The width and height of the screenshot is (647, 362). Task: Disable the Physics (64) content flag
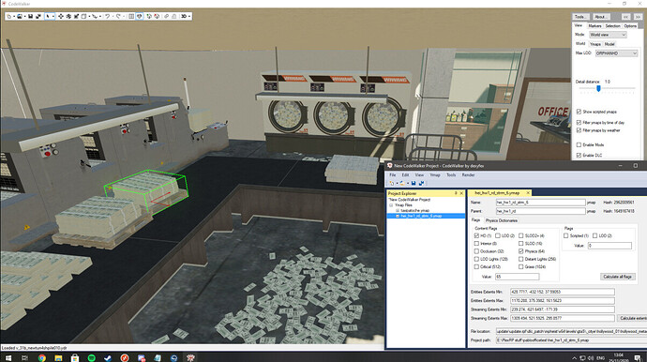[x=520, y=251]
